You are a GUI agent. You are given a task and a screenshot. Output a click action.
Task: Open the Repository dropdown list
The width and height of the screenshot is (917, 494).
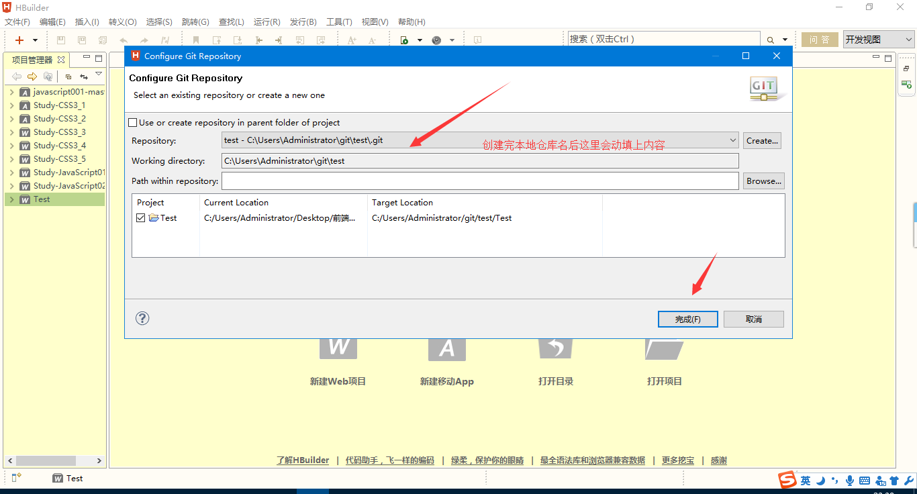point(732,140)
